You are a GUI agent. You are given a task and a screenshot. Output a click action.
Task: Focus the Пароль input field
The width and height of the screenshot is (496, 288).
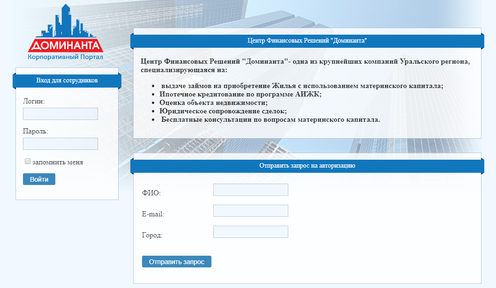pyautogui.click(x=60, y=144)
